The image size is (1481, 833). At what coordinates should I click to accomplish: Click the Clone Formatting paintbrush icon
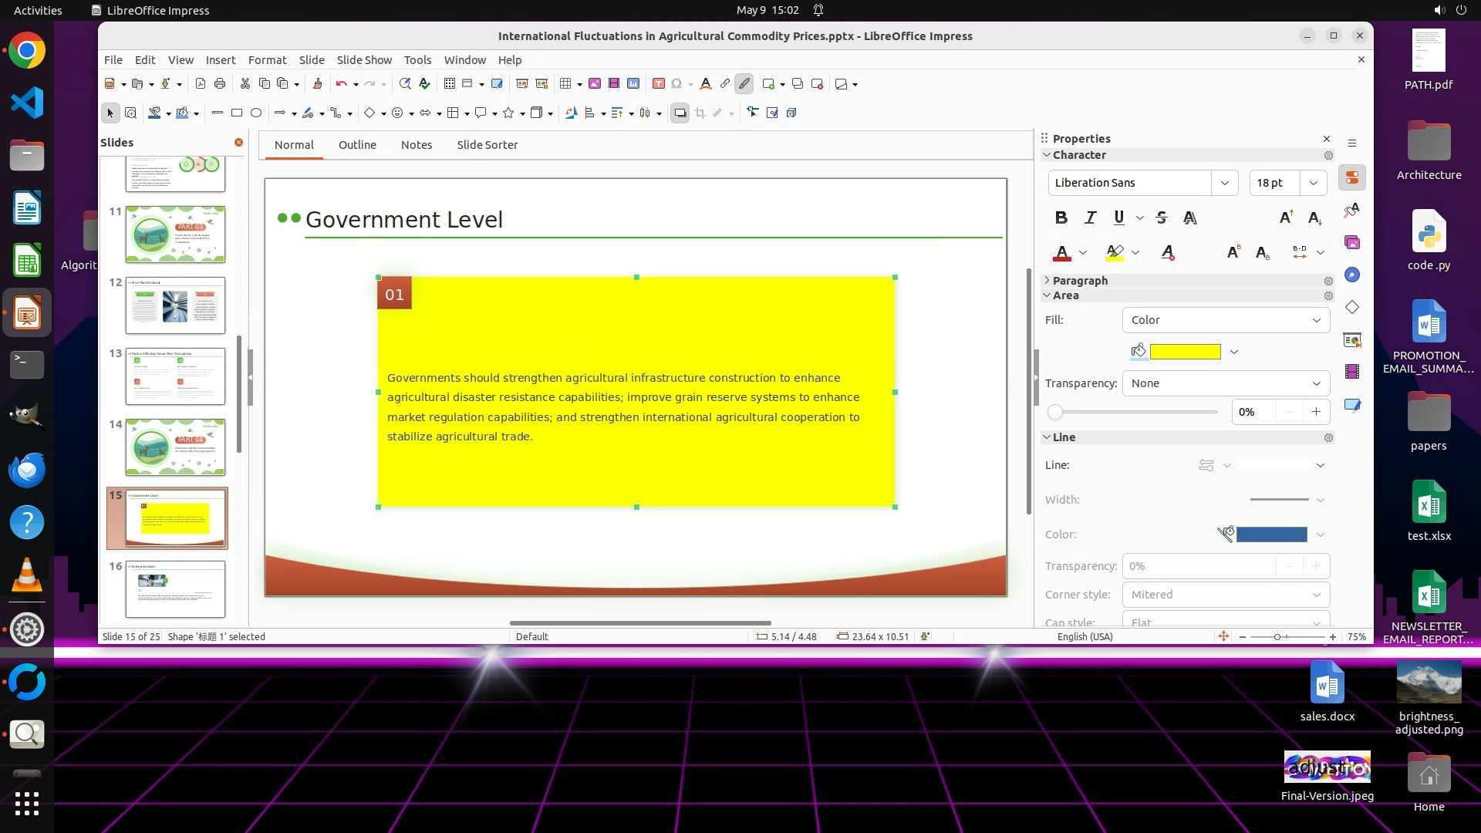[x=317, y=84]
